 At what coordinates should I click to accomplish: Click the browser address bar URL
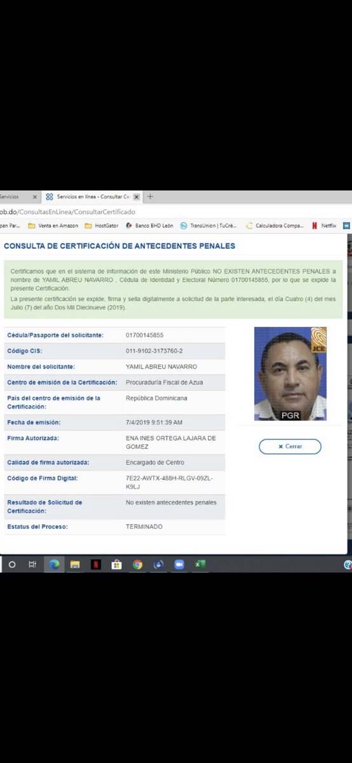tap(68, 211)
